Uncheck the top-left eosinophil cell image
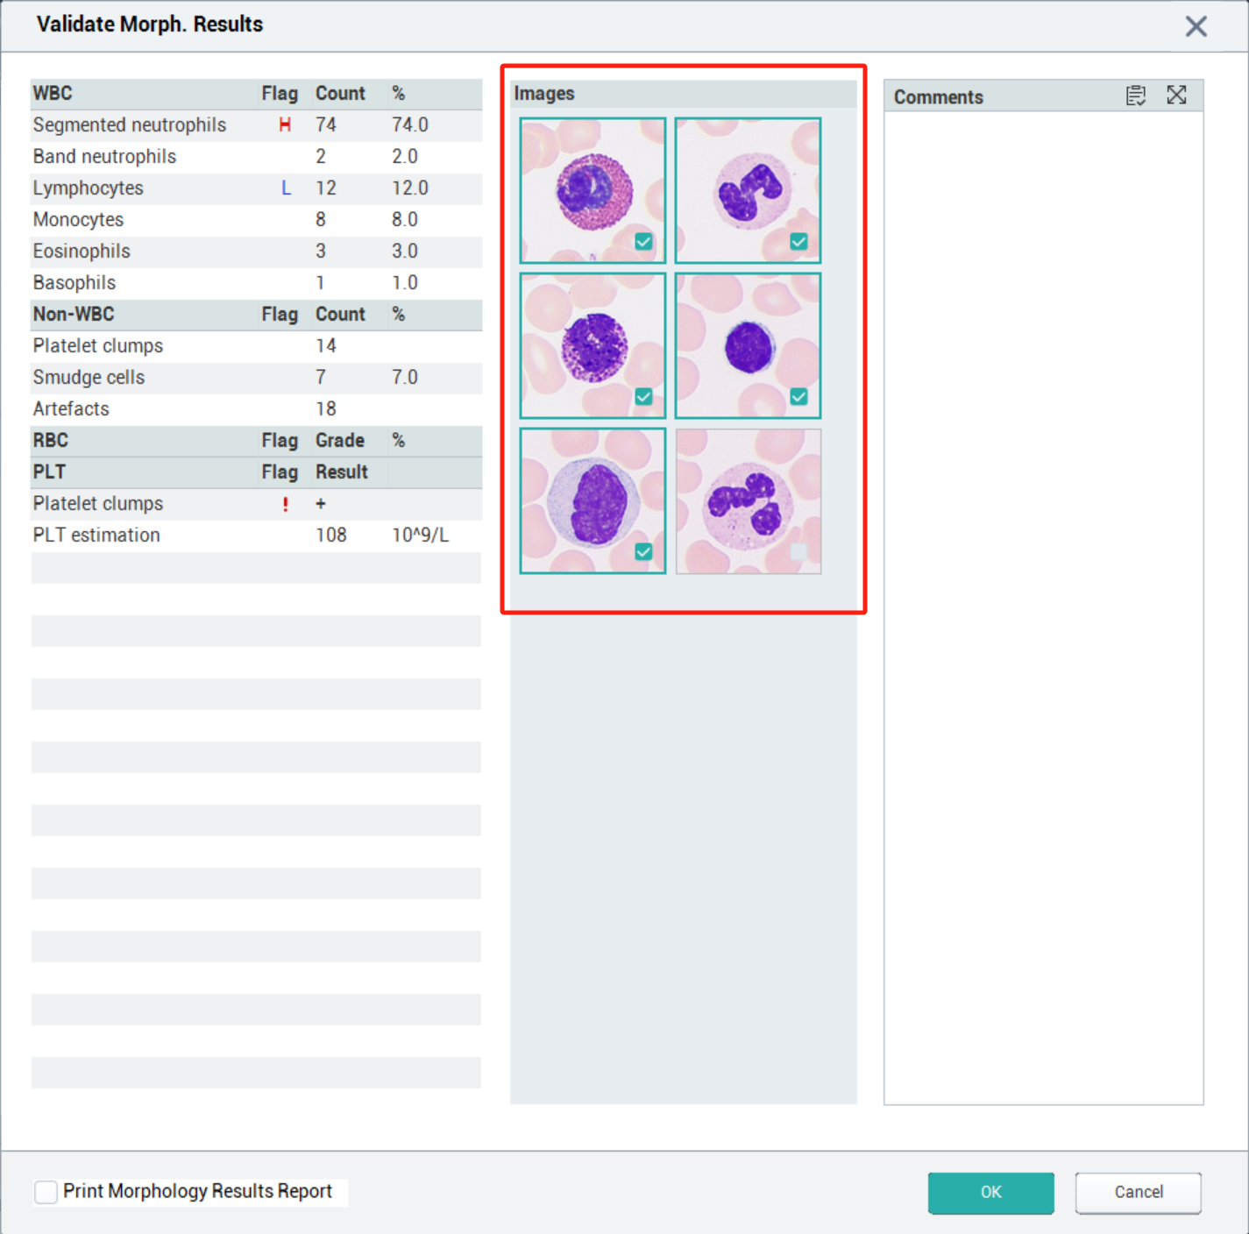 pos(643,242)
